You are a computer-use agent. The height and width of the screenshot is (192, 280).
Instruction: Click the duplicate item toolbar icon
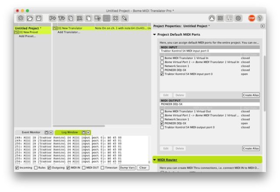[71, 18]
